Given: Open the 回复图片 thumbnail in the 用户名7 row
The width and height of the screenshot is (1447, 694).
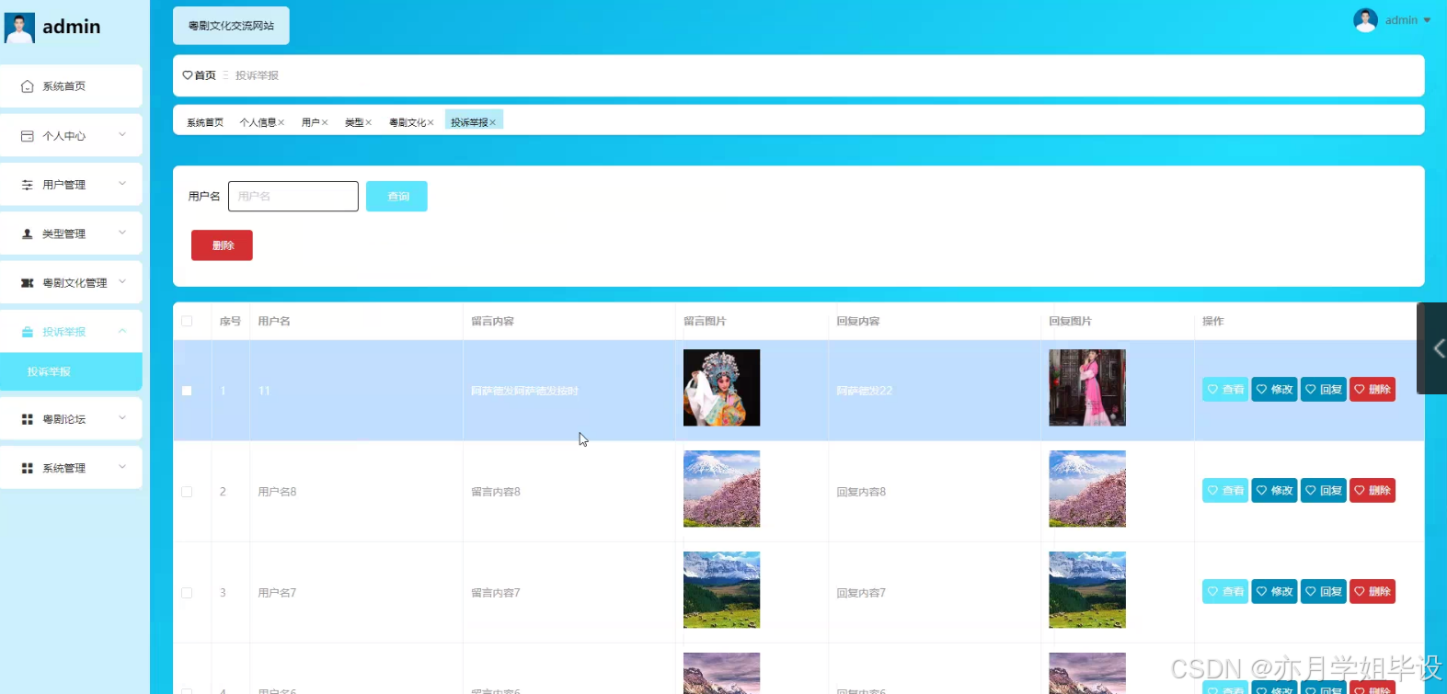Looking at the screenshot, I should [1087, 590].
